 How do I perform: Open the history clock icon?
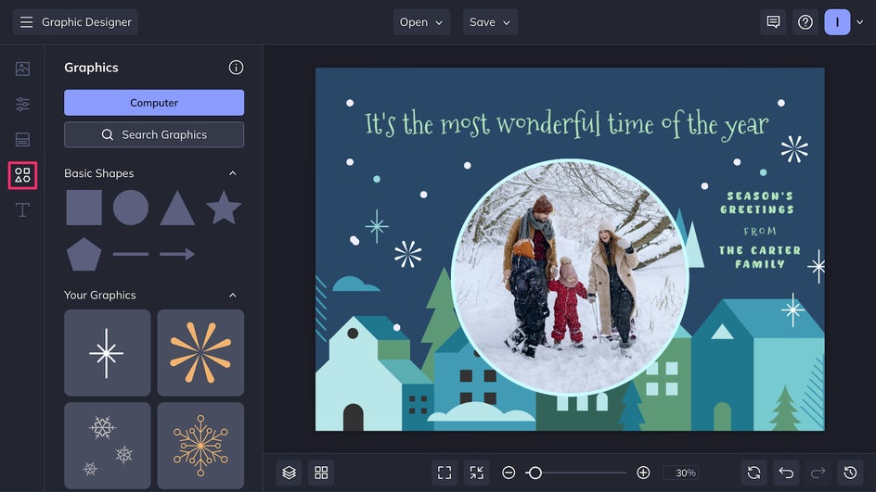850,473
